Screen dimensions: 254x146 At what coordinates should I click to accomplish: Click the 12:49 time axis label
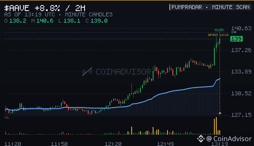165,144
